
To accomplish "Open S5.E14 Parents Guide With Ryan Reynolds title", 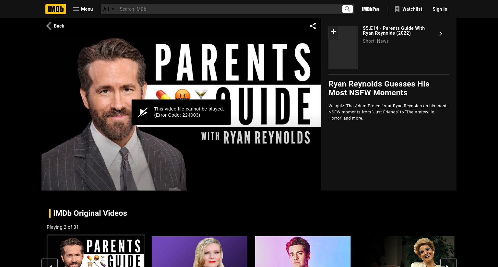I will pyautogui.click(x=394, y=30).
